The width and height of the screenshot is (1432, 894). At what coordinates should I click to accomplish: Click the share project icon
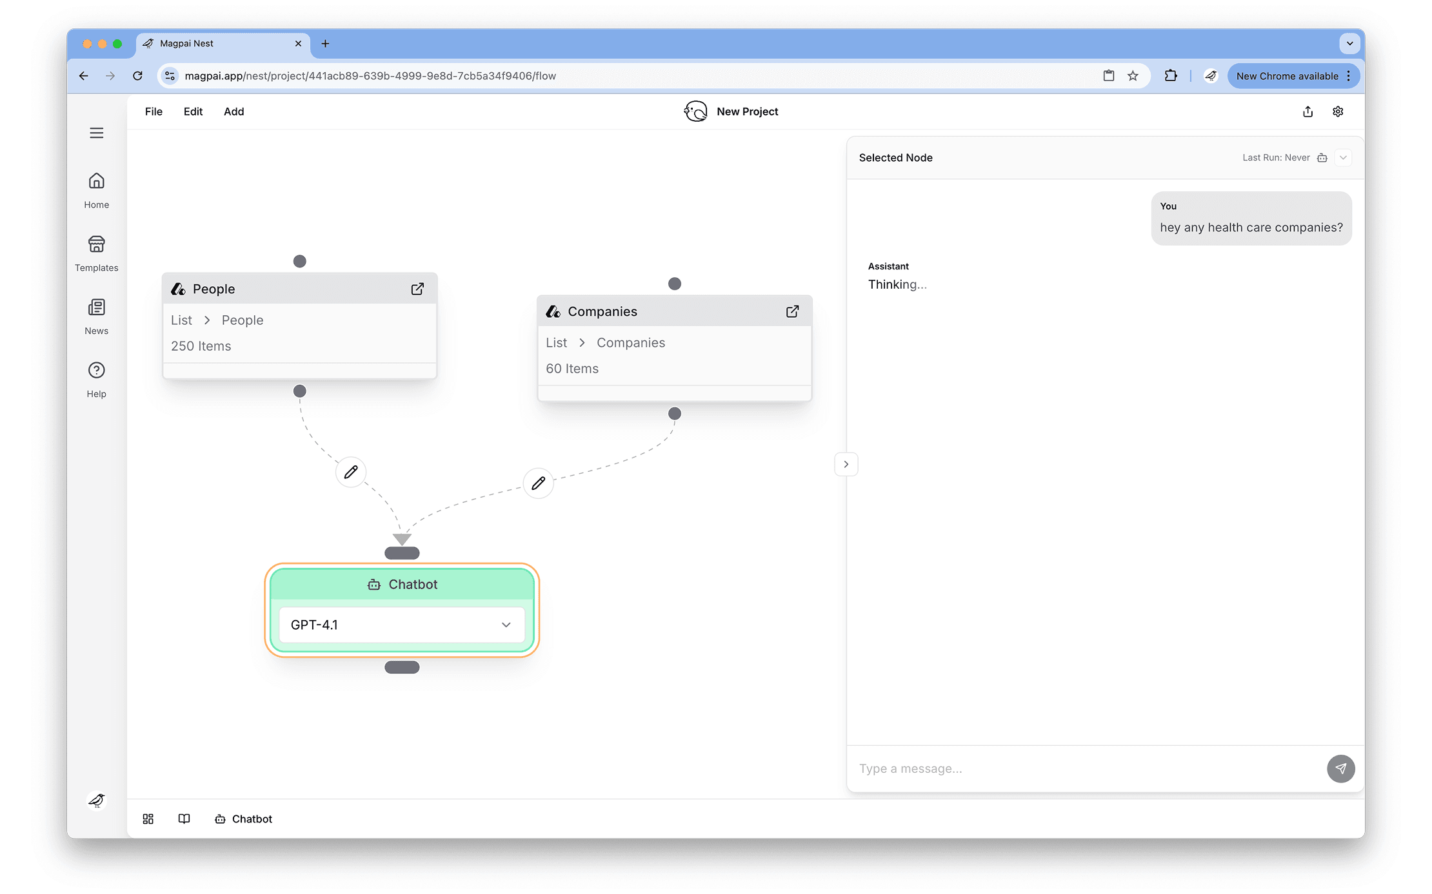(1308, 112)
